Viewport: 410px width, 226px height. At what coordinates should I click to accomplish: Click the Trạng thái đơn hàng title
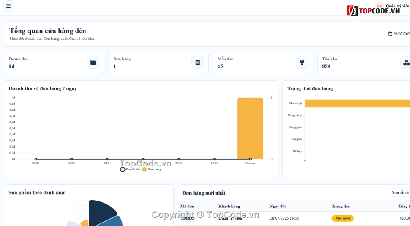coord(310,88)
